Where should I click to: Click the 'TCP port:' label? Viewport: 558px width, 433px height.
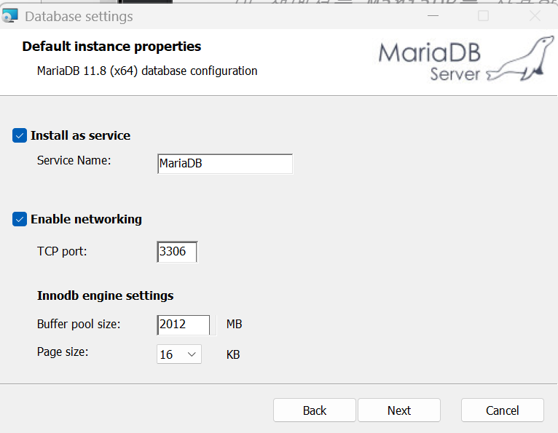pos(62,251)
